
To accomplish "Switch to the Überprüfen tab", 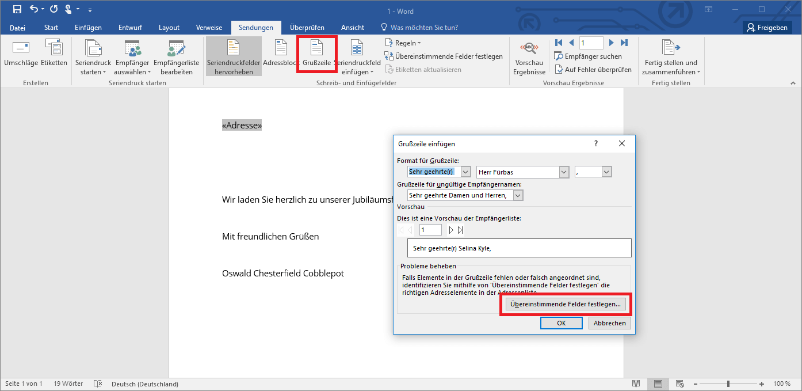I will click(x=307, y=28).
